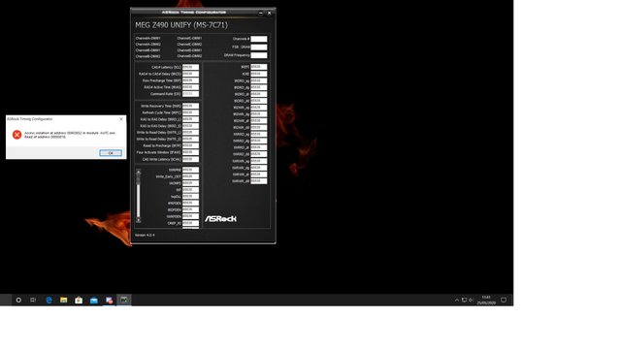Click the OREF_RI field

[x=190, y=223]
